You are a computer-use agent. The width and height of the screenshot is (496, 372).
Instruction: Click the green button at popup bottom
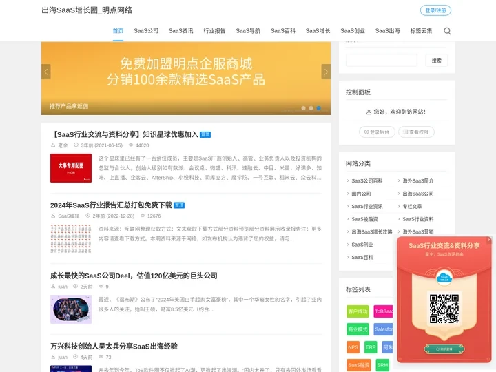[444, 349]
